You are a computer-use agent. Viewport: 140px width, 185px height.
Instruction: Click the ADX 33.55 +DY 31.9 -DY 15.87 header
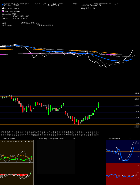[x=17, y=142]
